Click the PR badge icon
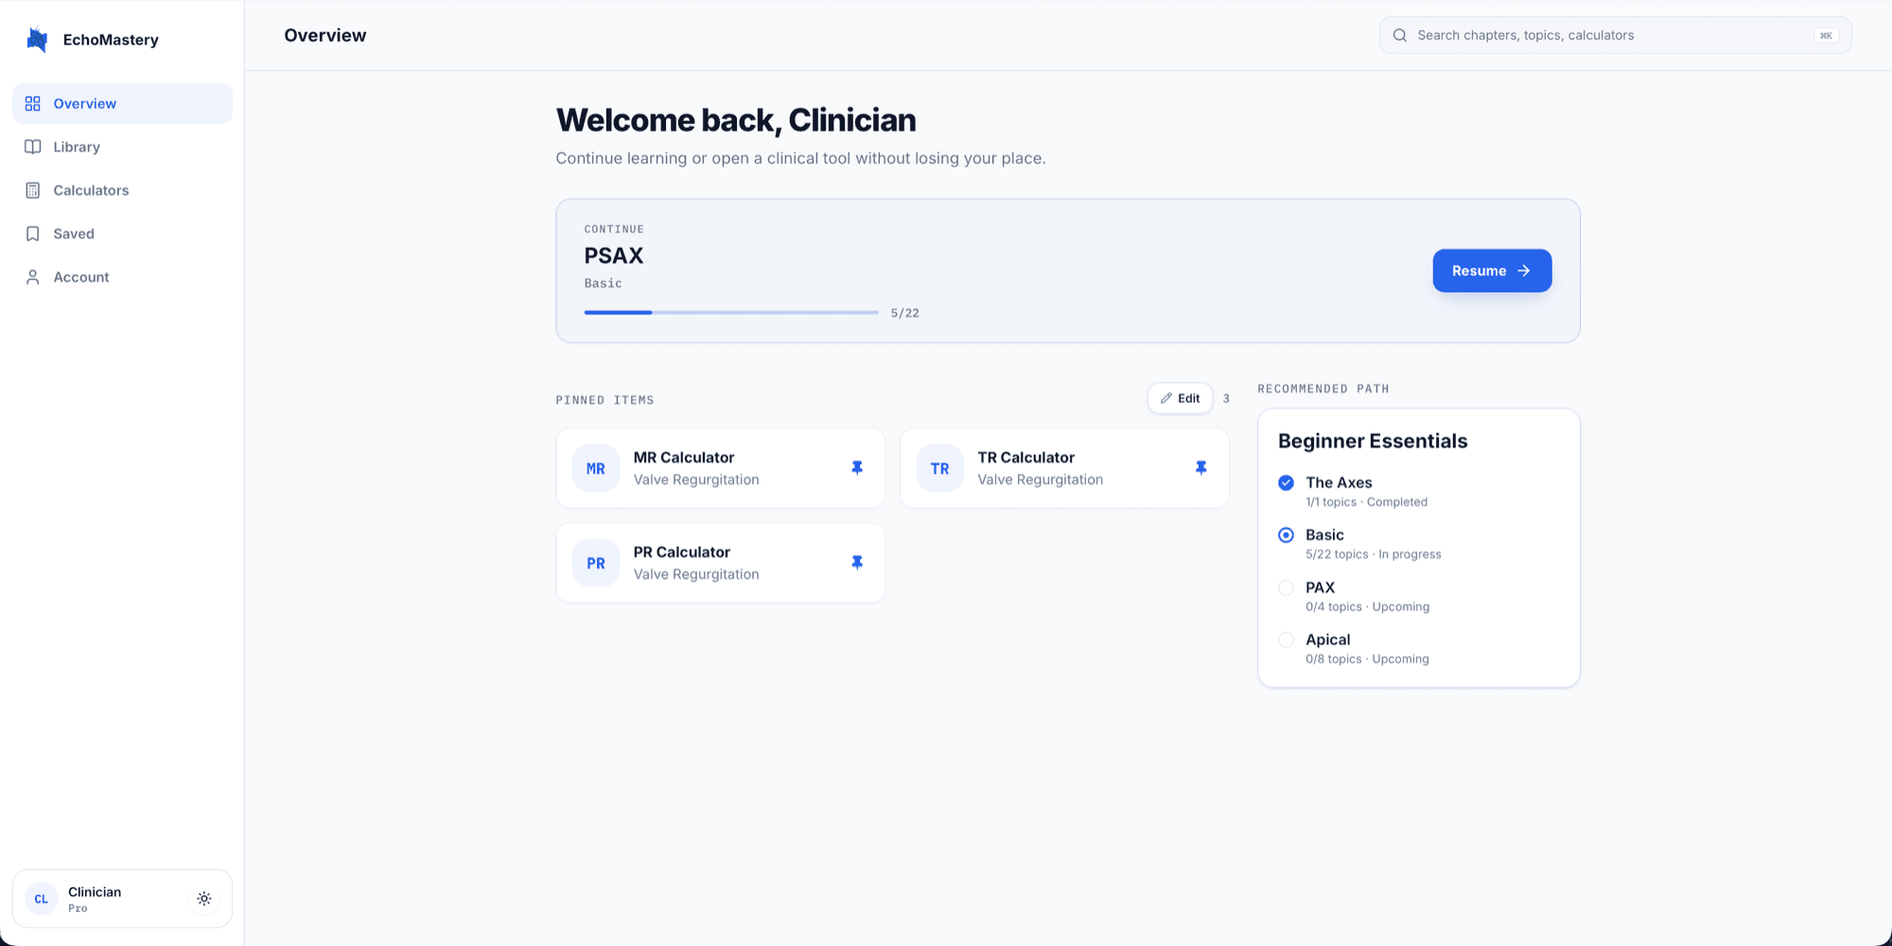 coord(596,563)
